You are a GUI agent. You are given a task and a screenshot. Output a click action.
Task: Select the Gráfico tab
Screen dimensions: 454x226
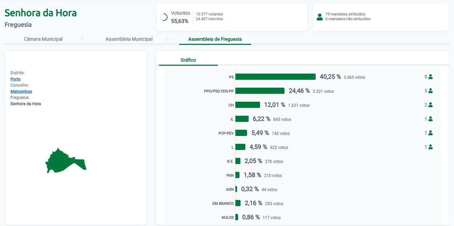188,60
